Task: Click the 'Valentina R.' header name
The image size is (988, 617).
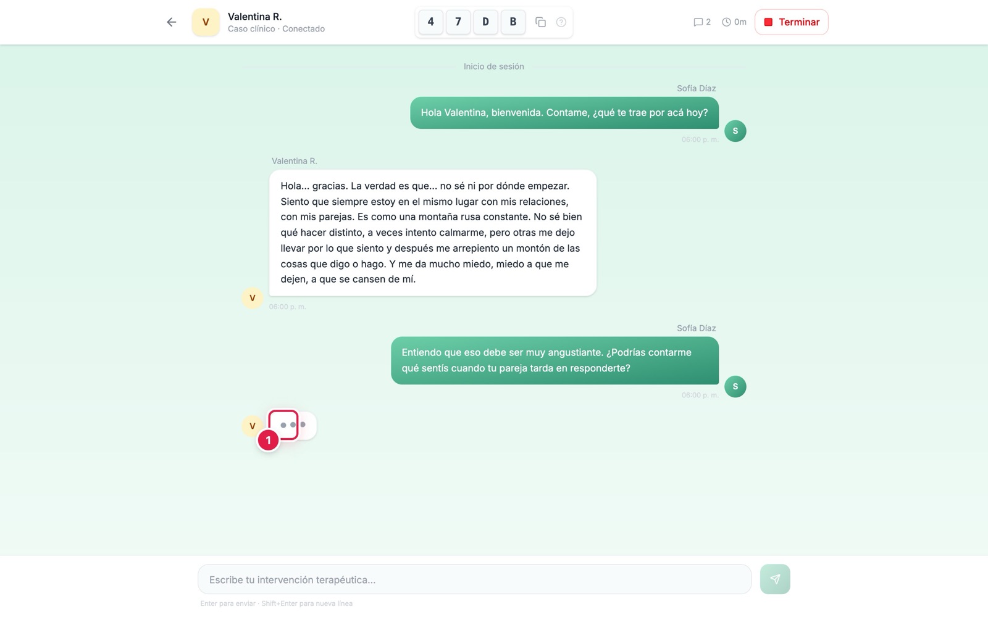Action: (x=254, y=17)
